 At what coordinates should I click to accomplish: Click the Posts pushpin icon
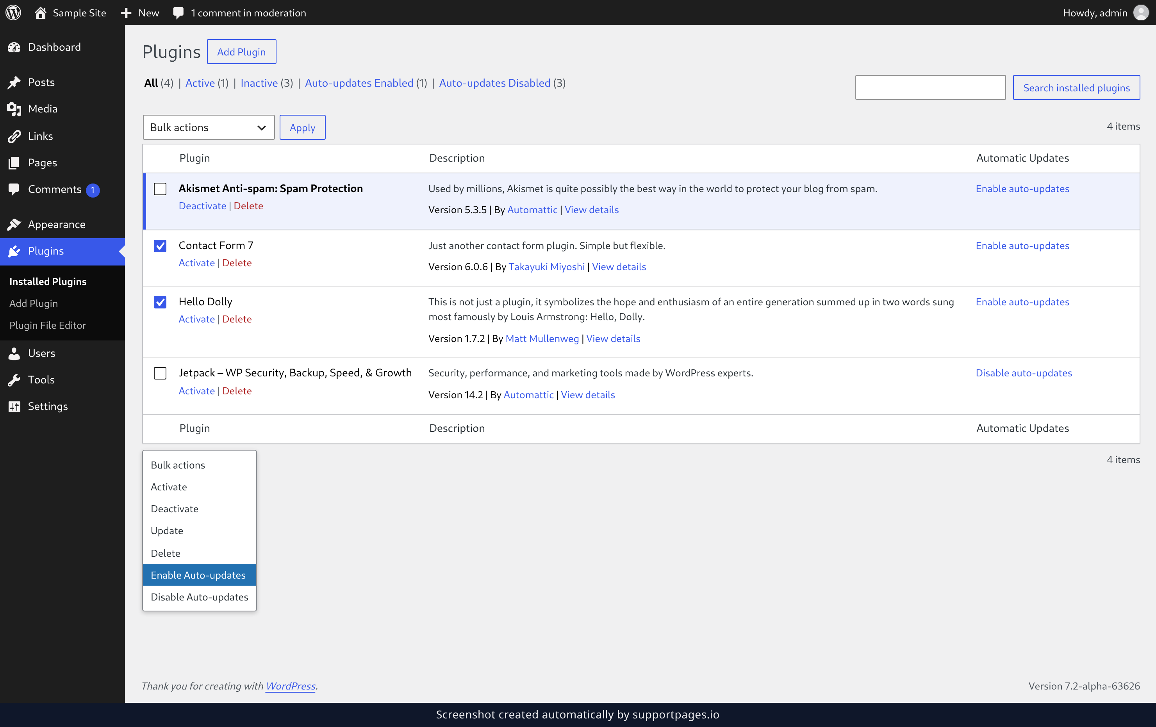(x=14, y=82)
